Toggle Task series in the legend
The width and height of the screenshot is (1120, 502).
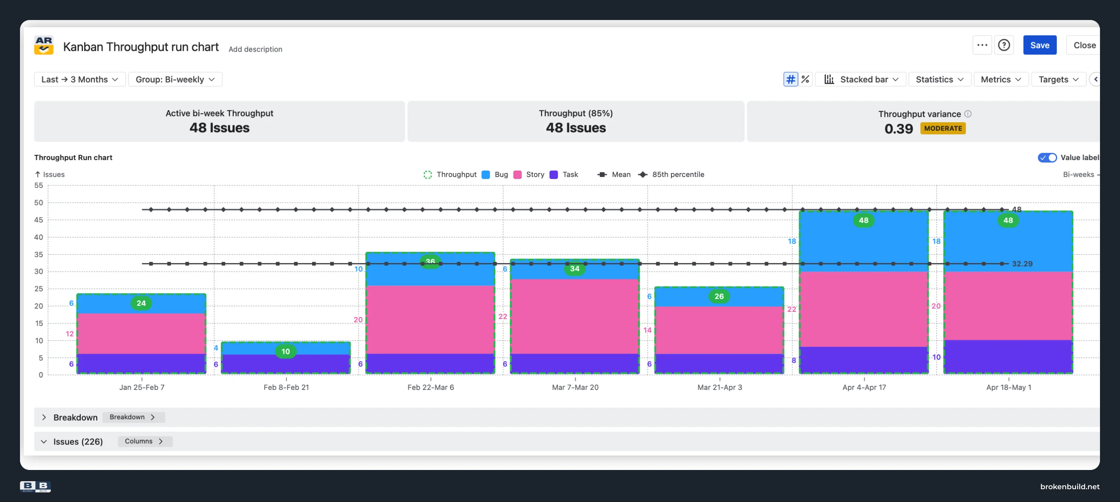(564, 175)
